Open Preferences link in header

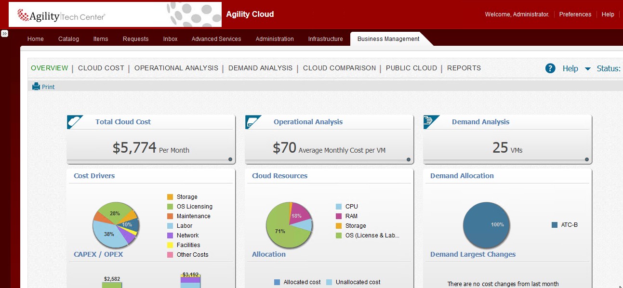575,14
